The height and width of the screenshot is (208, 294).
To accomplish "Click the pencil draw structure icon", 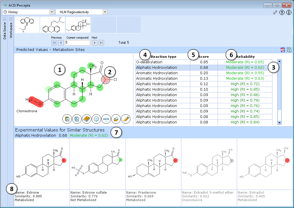I will pyautogui.click(x=126, y=119).
